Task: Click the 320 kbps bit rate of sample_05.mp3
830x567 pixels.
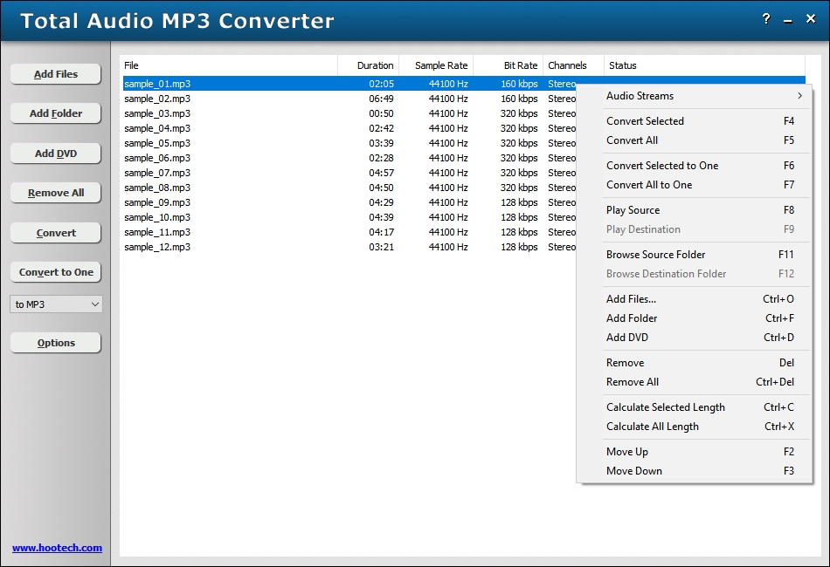Action: (x=519, y=143)
